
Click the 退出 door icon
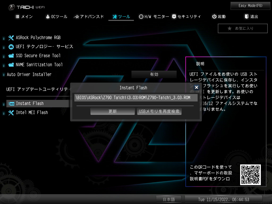coord(246,16)
